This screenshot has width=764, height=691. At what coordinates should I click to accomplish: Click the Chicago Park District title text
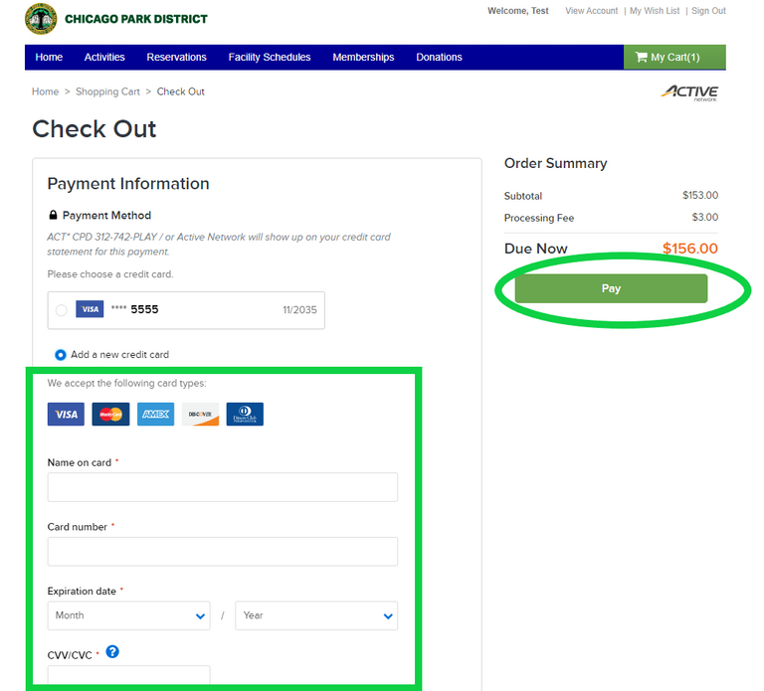coord(136,19)
